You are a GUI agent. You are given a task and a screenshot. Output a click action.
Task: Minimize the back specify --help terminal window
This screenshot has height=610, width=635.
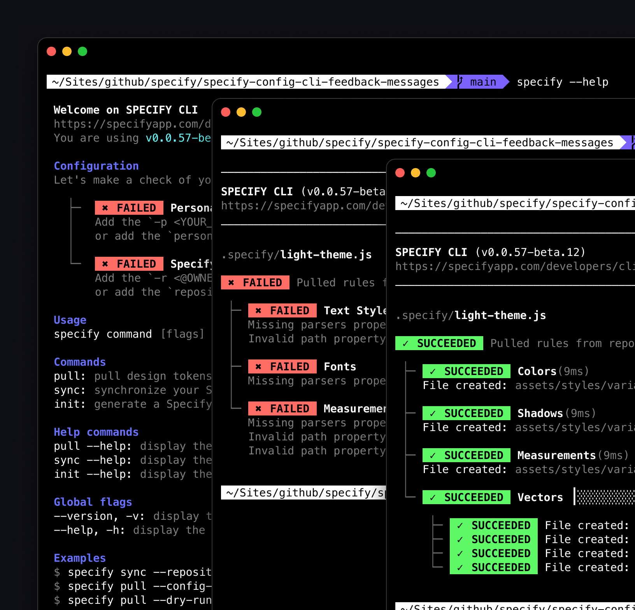[67, 51]
